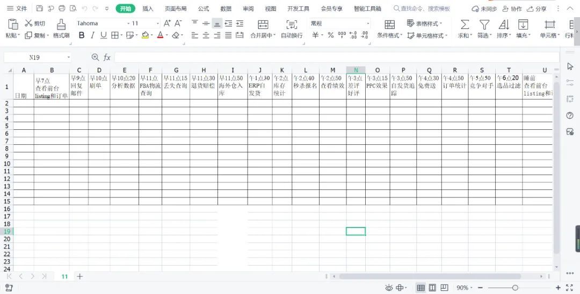This screenshot has width=580, height=294.
Task: Click the decrease decimal places icon
Action: pos(365,35)
